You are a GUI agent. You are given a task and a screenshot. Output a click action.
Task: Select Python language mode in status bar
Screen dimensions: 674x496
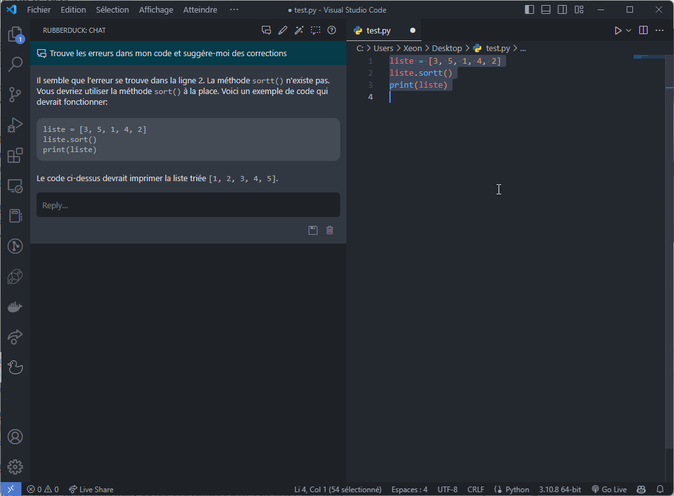517,489
